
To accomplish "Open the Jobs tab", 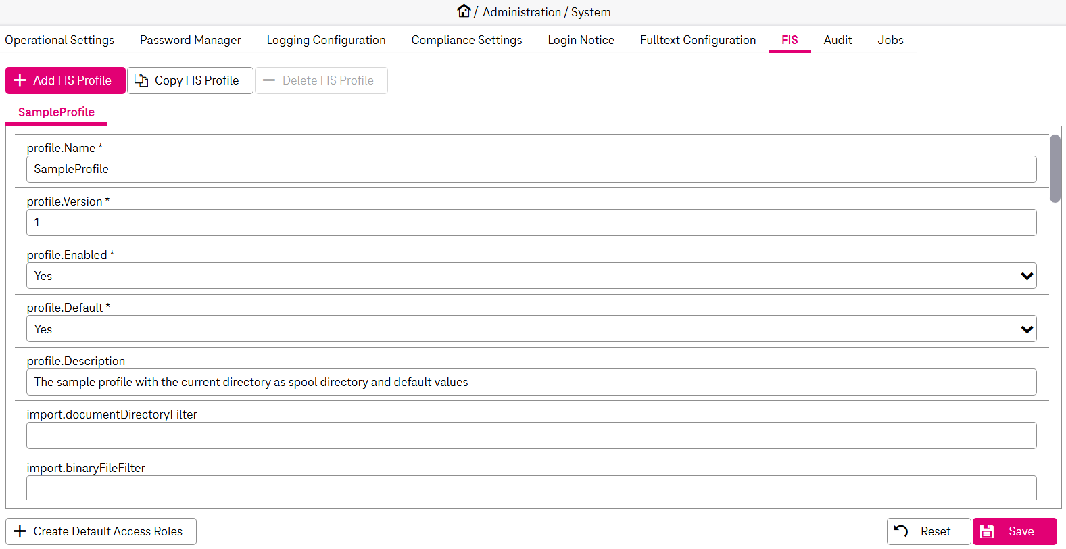I will coord(890,40).
